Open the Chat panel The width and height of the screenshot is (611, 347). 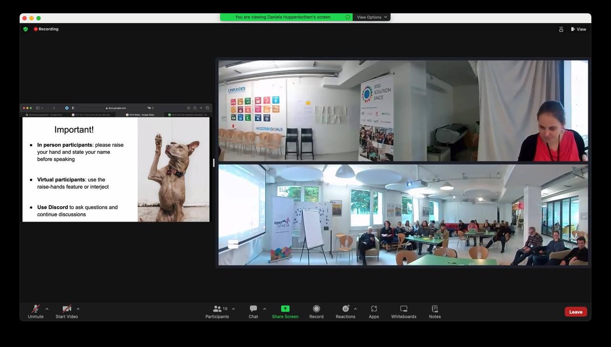pos(253,312)
